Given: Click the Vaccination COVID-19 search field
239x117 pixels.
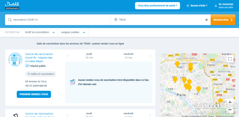Looking at the screenshot, I should pos(58,20).
